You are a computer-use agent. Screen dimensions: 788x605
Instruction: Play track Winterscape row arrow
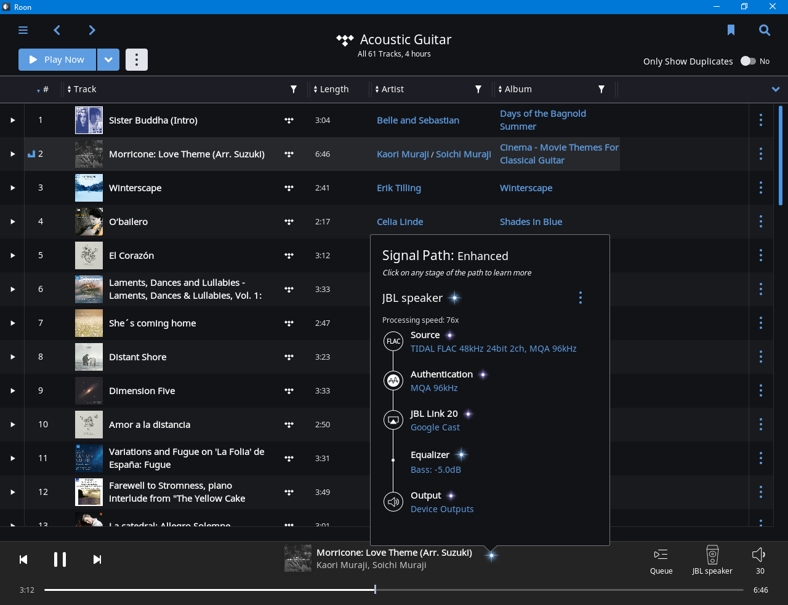[x=12, y=188]
